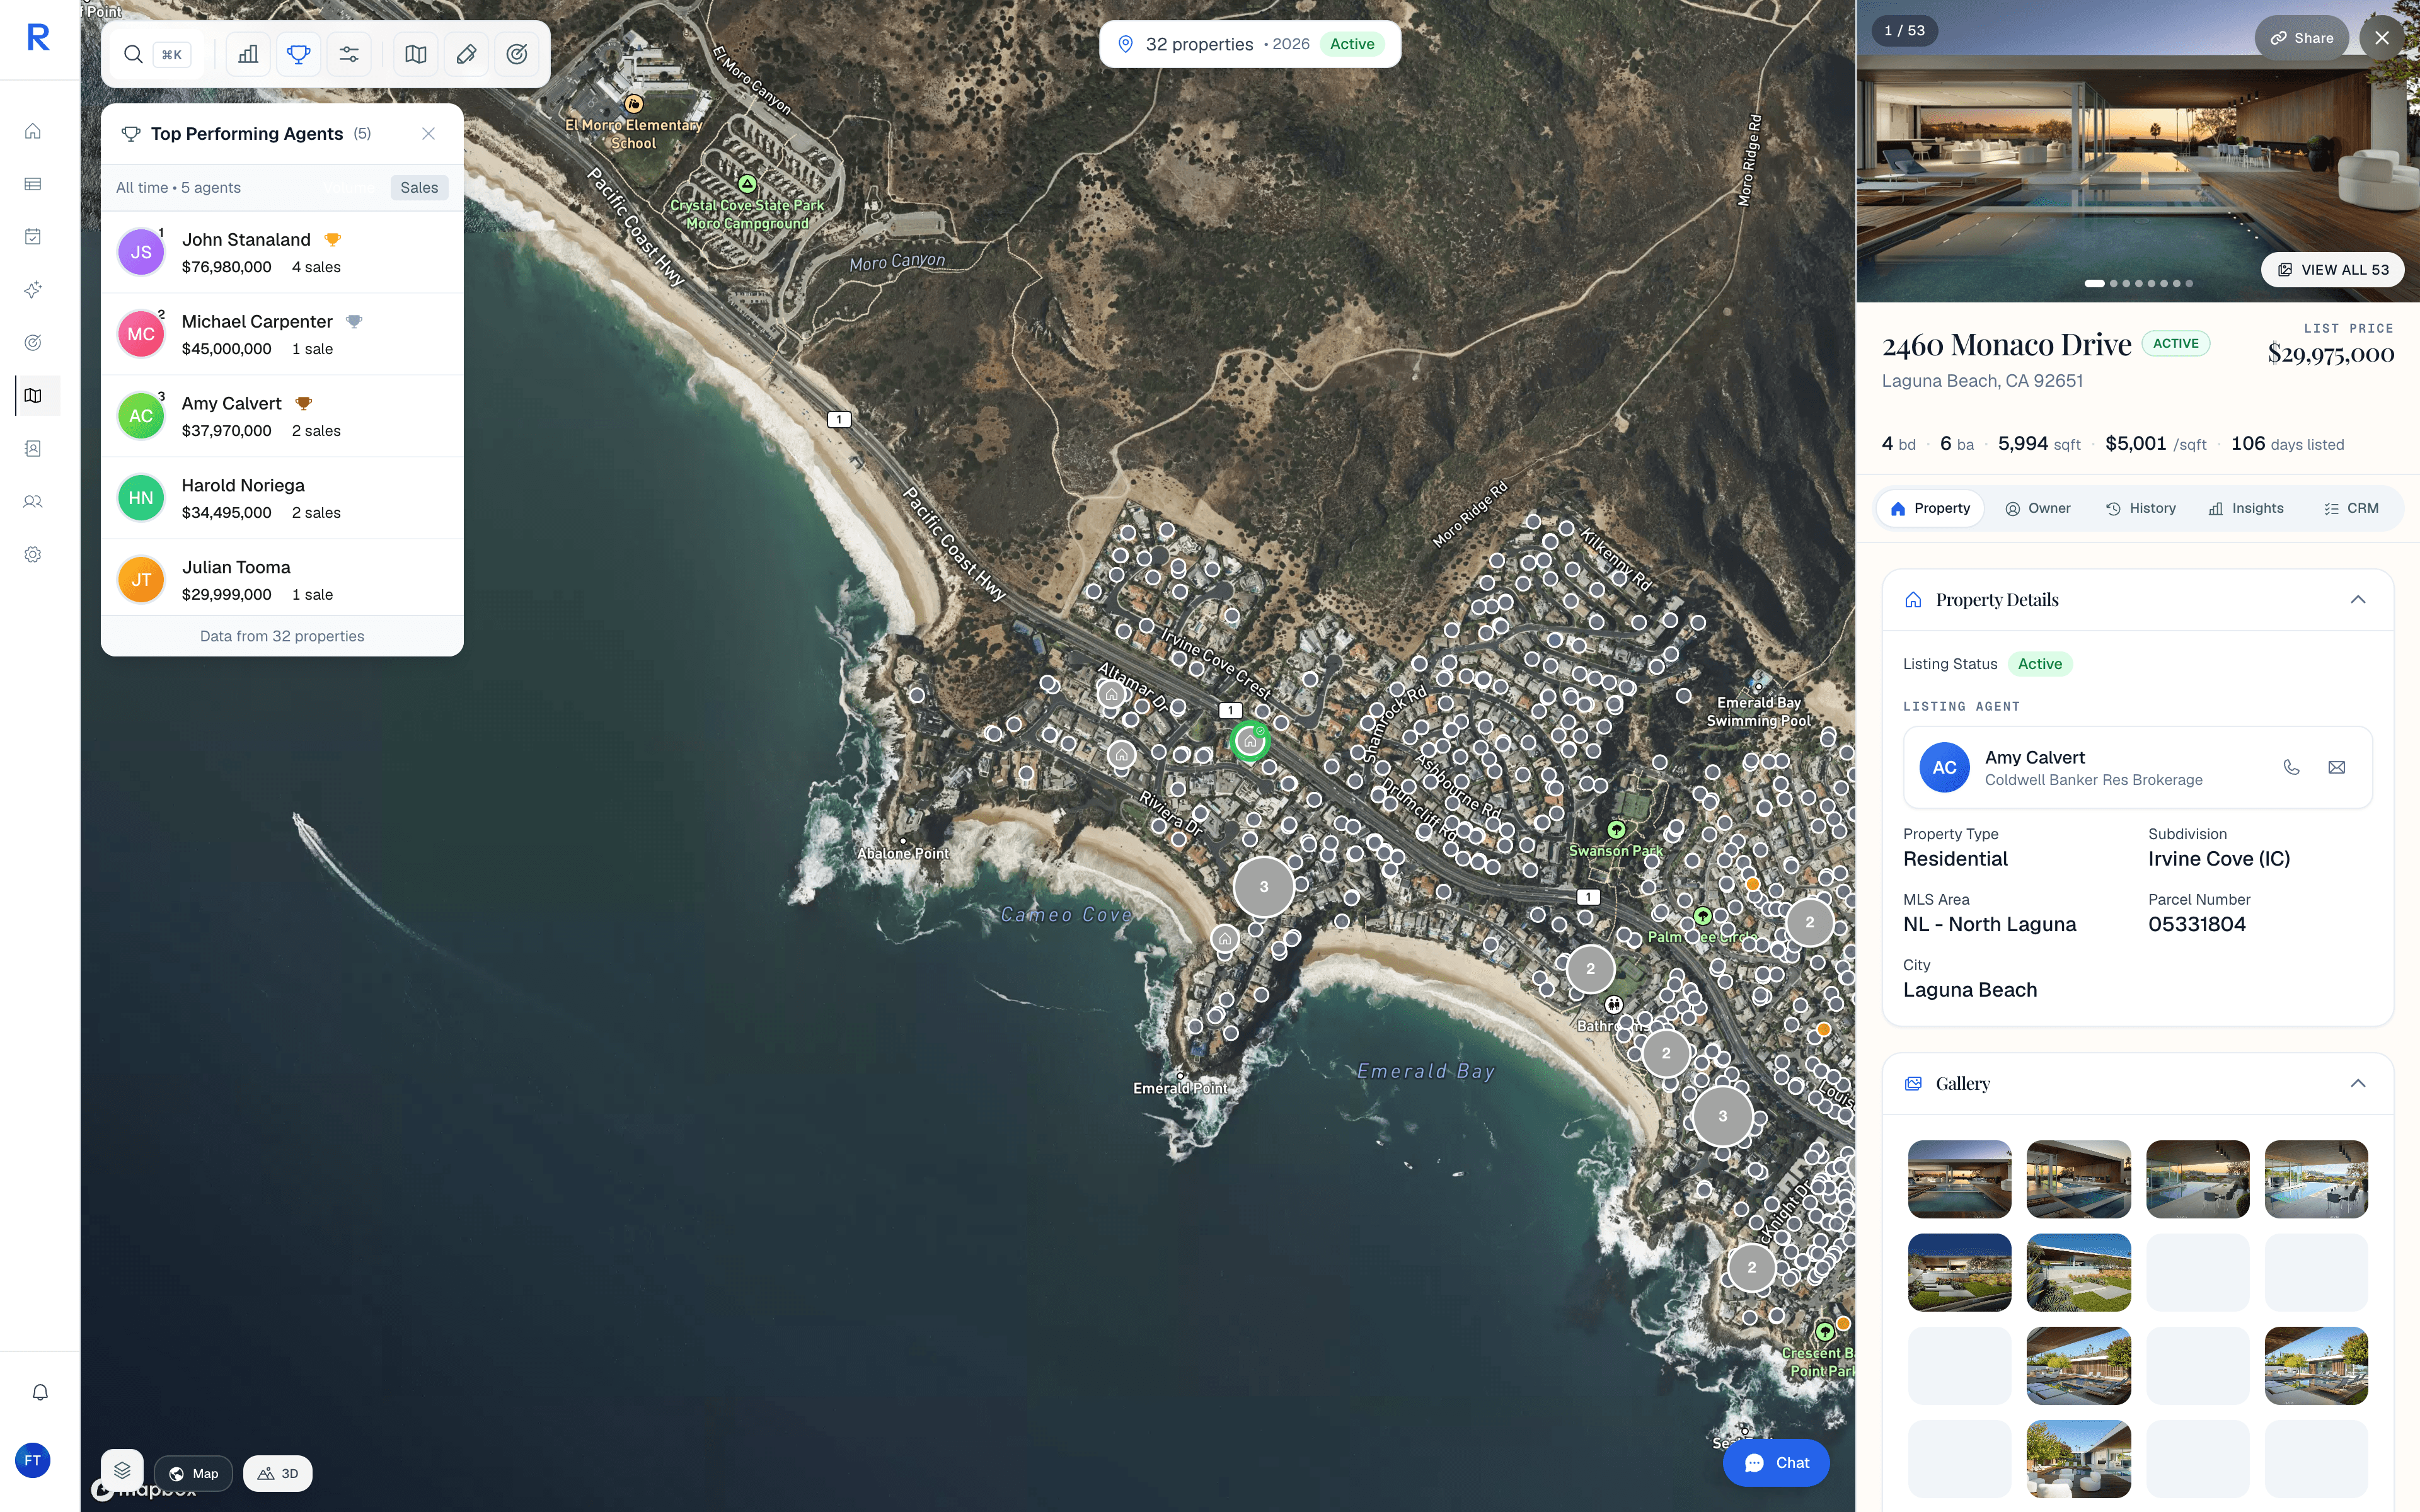Click the active first photo carousel dot
The image size is (2420, 1512).
2094,283
